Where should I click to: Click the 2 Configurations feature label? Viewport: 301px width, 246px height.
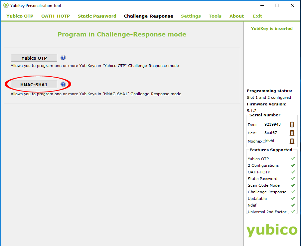click(263, 165)
